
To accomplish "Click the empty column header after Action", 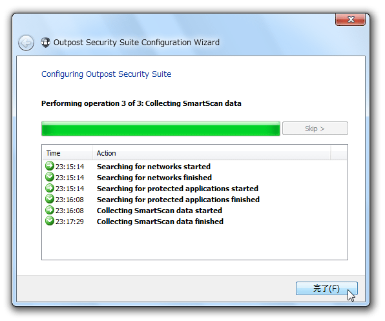I will point(339,153).
